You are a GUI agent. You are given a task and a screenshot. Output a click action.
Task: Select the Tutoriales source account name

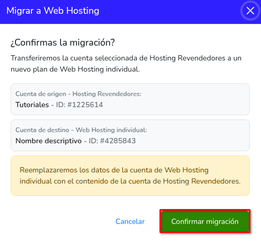[x=32, y=105]
